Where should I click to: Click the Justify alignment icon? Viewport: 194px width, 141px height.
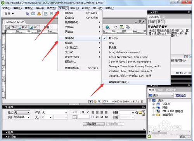(x=106, y=113)
